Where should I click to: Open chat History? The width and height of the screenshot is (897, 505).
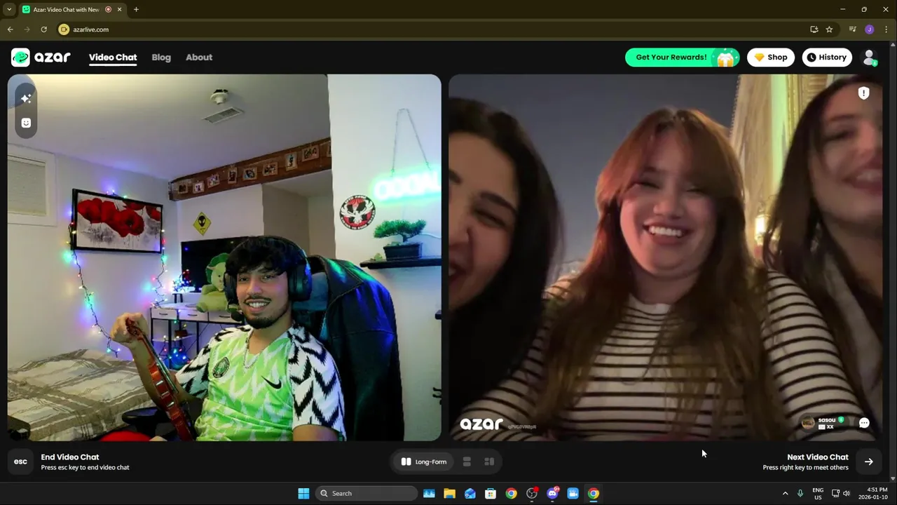coord(827,58)
